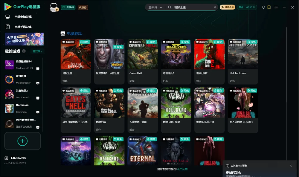Screen dimensions: 299x177
Task: Click refresh icon beside 我的游戏
Action: 24,51
